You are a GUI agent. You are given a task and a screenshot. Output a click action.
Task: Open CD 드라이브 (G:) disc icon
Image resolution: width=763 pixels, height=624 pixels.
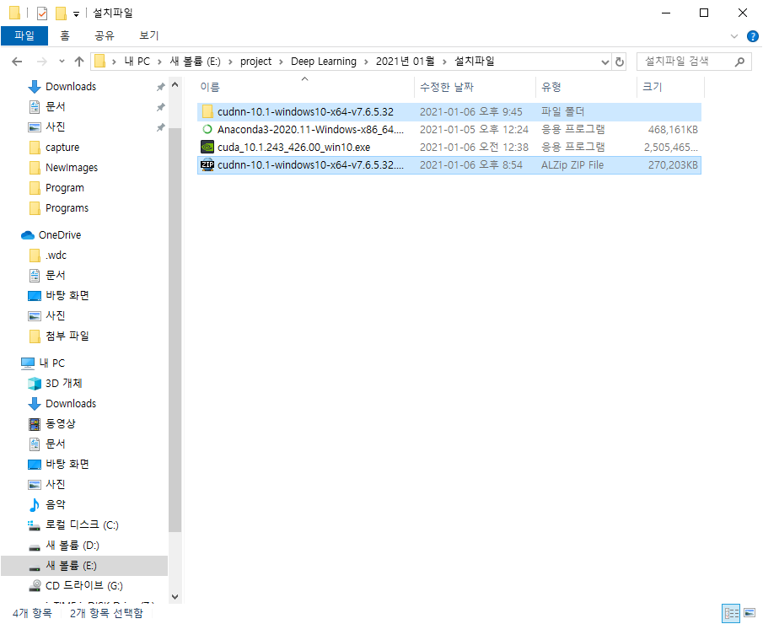35,586
